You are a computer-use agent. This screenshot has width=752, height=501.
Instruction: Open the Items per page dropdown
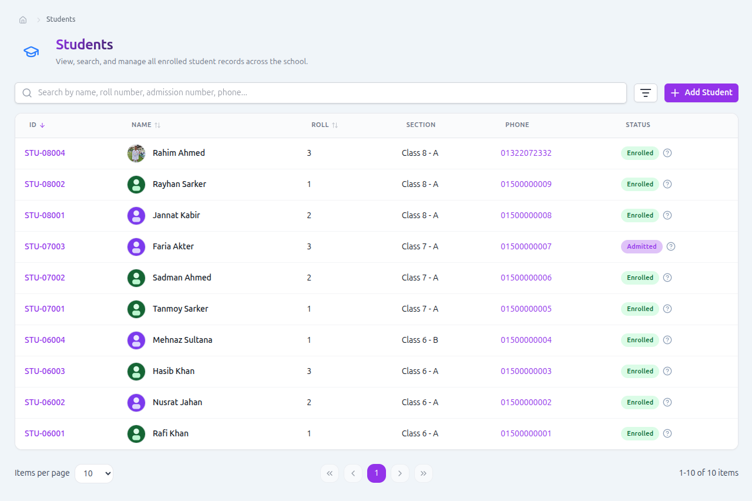(x=94, y=473)
